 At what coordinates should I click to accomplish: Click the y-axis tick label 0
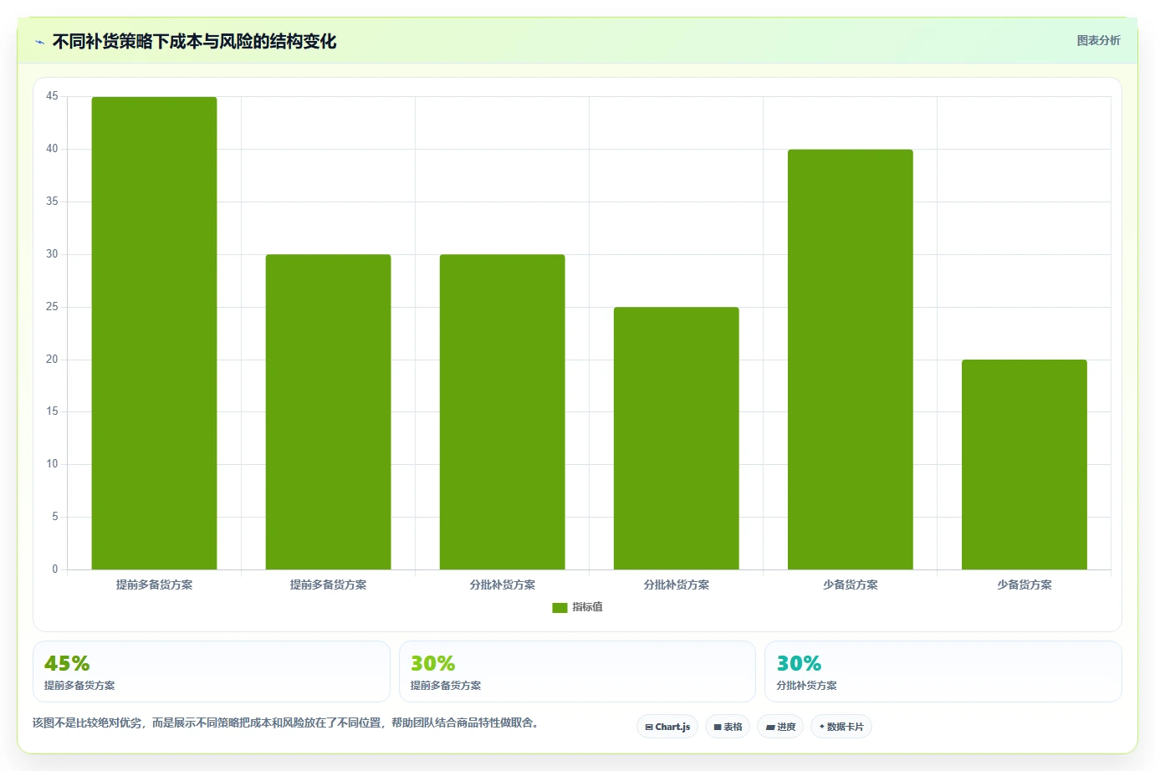55,569
